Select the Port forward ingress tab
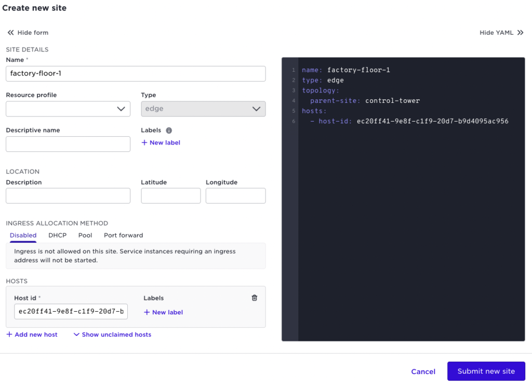Screen dimensions: 532x383 (123, 235)
